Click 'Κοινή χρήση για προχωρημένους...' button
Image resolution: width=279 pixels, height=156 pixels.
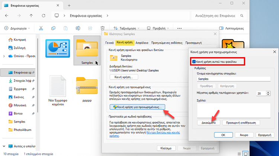pos(137,107)
